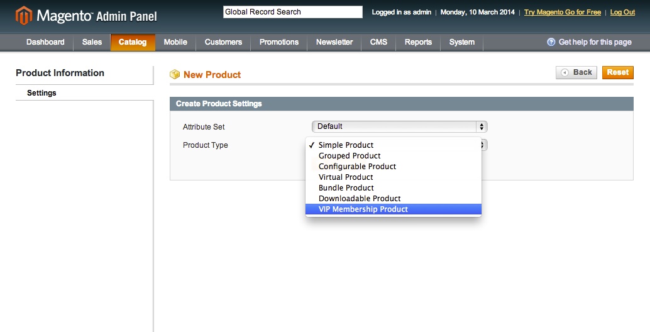Image resolution: width=650 pixels, height=332 pixels.
Task: Click the help question mark icon
Action: (551, 42)
